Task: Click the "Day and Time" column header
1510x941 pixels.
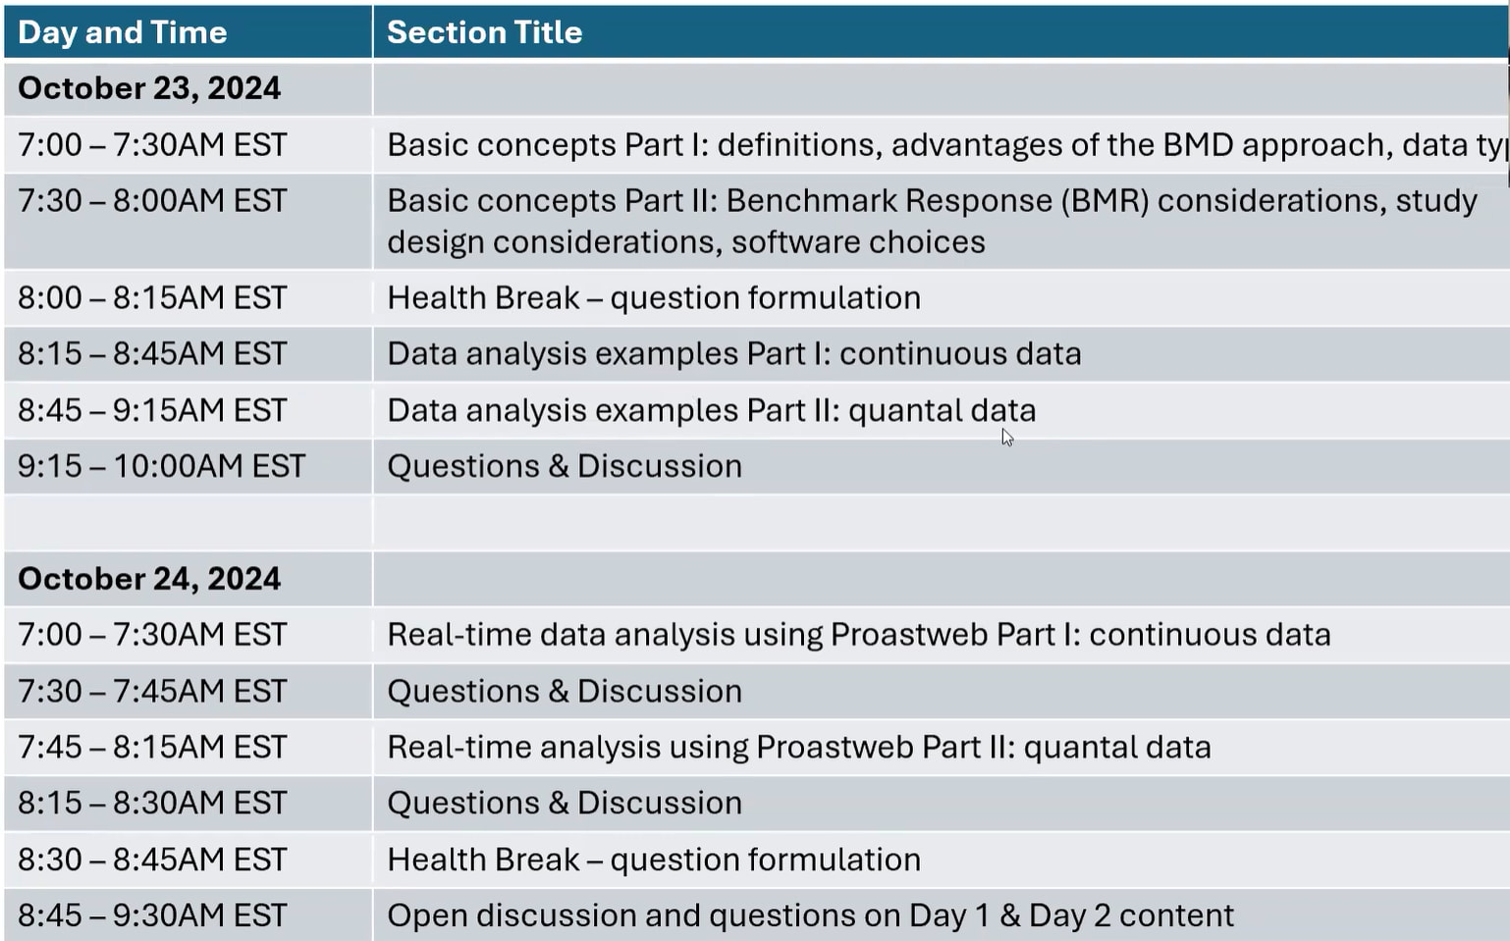Action: (123, 32)
